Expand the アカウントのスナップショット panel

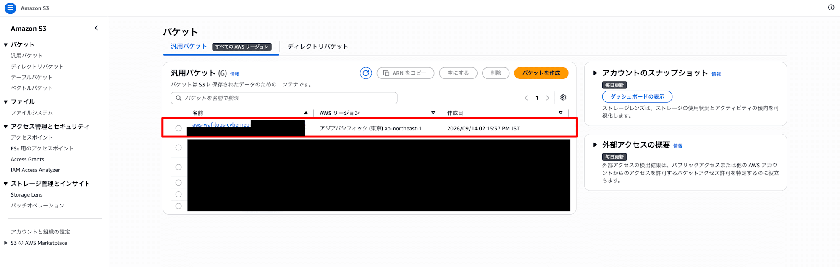click(x=595, y=73)
